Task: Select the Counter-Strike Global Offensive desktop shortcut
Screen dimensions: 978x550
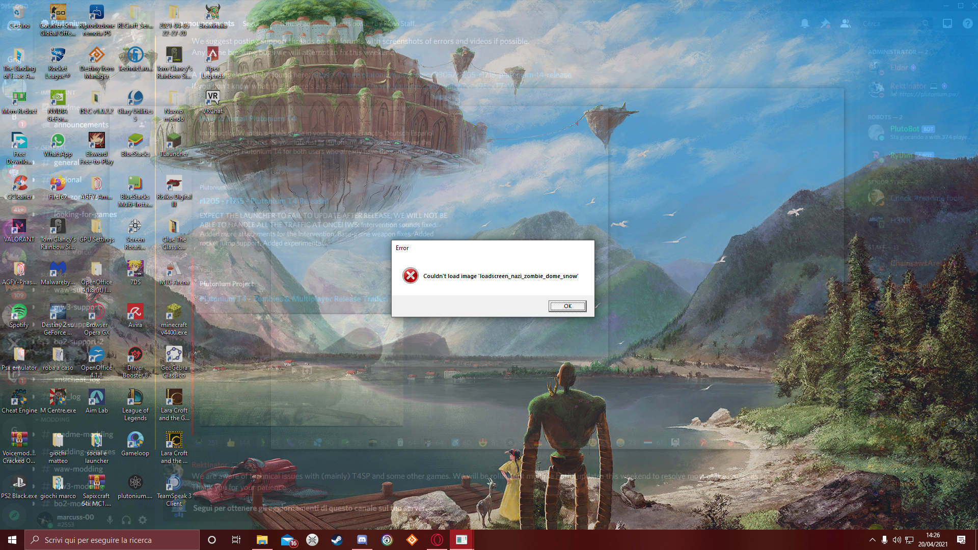Action: (x=58, y=20)
